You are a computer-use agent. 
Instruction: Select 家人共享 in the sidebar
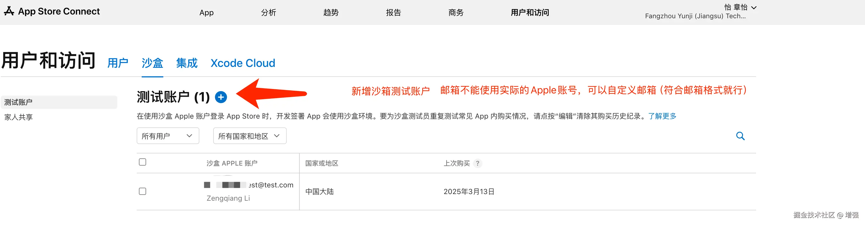click(x=19, y=117)
